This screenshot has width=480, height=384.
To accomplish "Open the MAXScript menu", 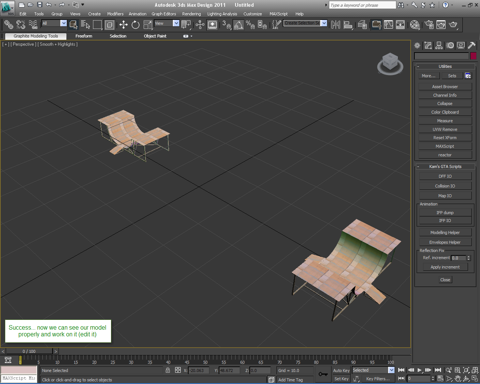I will (x=279, y=14).
